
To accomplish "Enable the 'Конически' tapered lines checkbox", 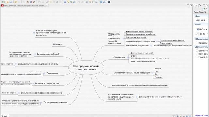I will coord(197,54).
